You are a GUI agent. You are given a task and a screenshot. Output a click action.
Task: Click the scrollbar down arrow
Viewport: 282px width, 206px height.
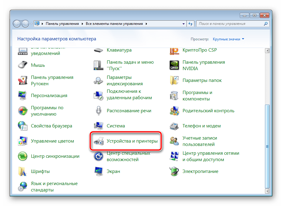[267, 191]
